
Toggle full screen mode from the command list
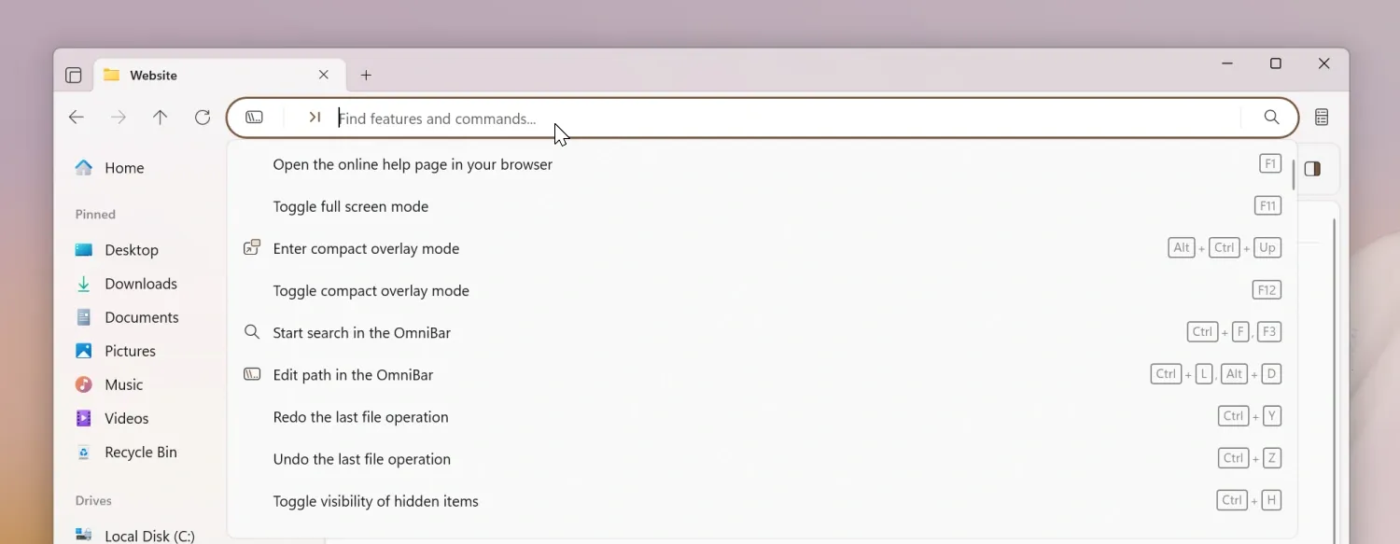click(x=351, y=206)
